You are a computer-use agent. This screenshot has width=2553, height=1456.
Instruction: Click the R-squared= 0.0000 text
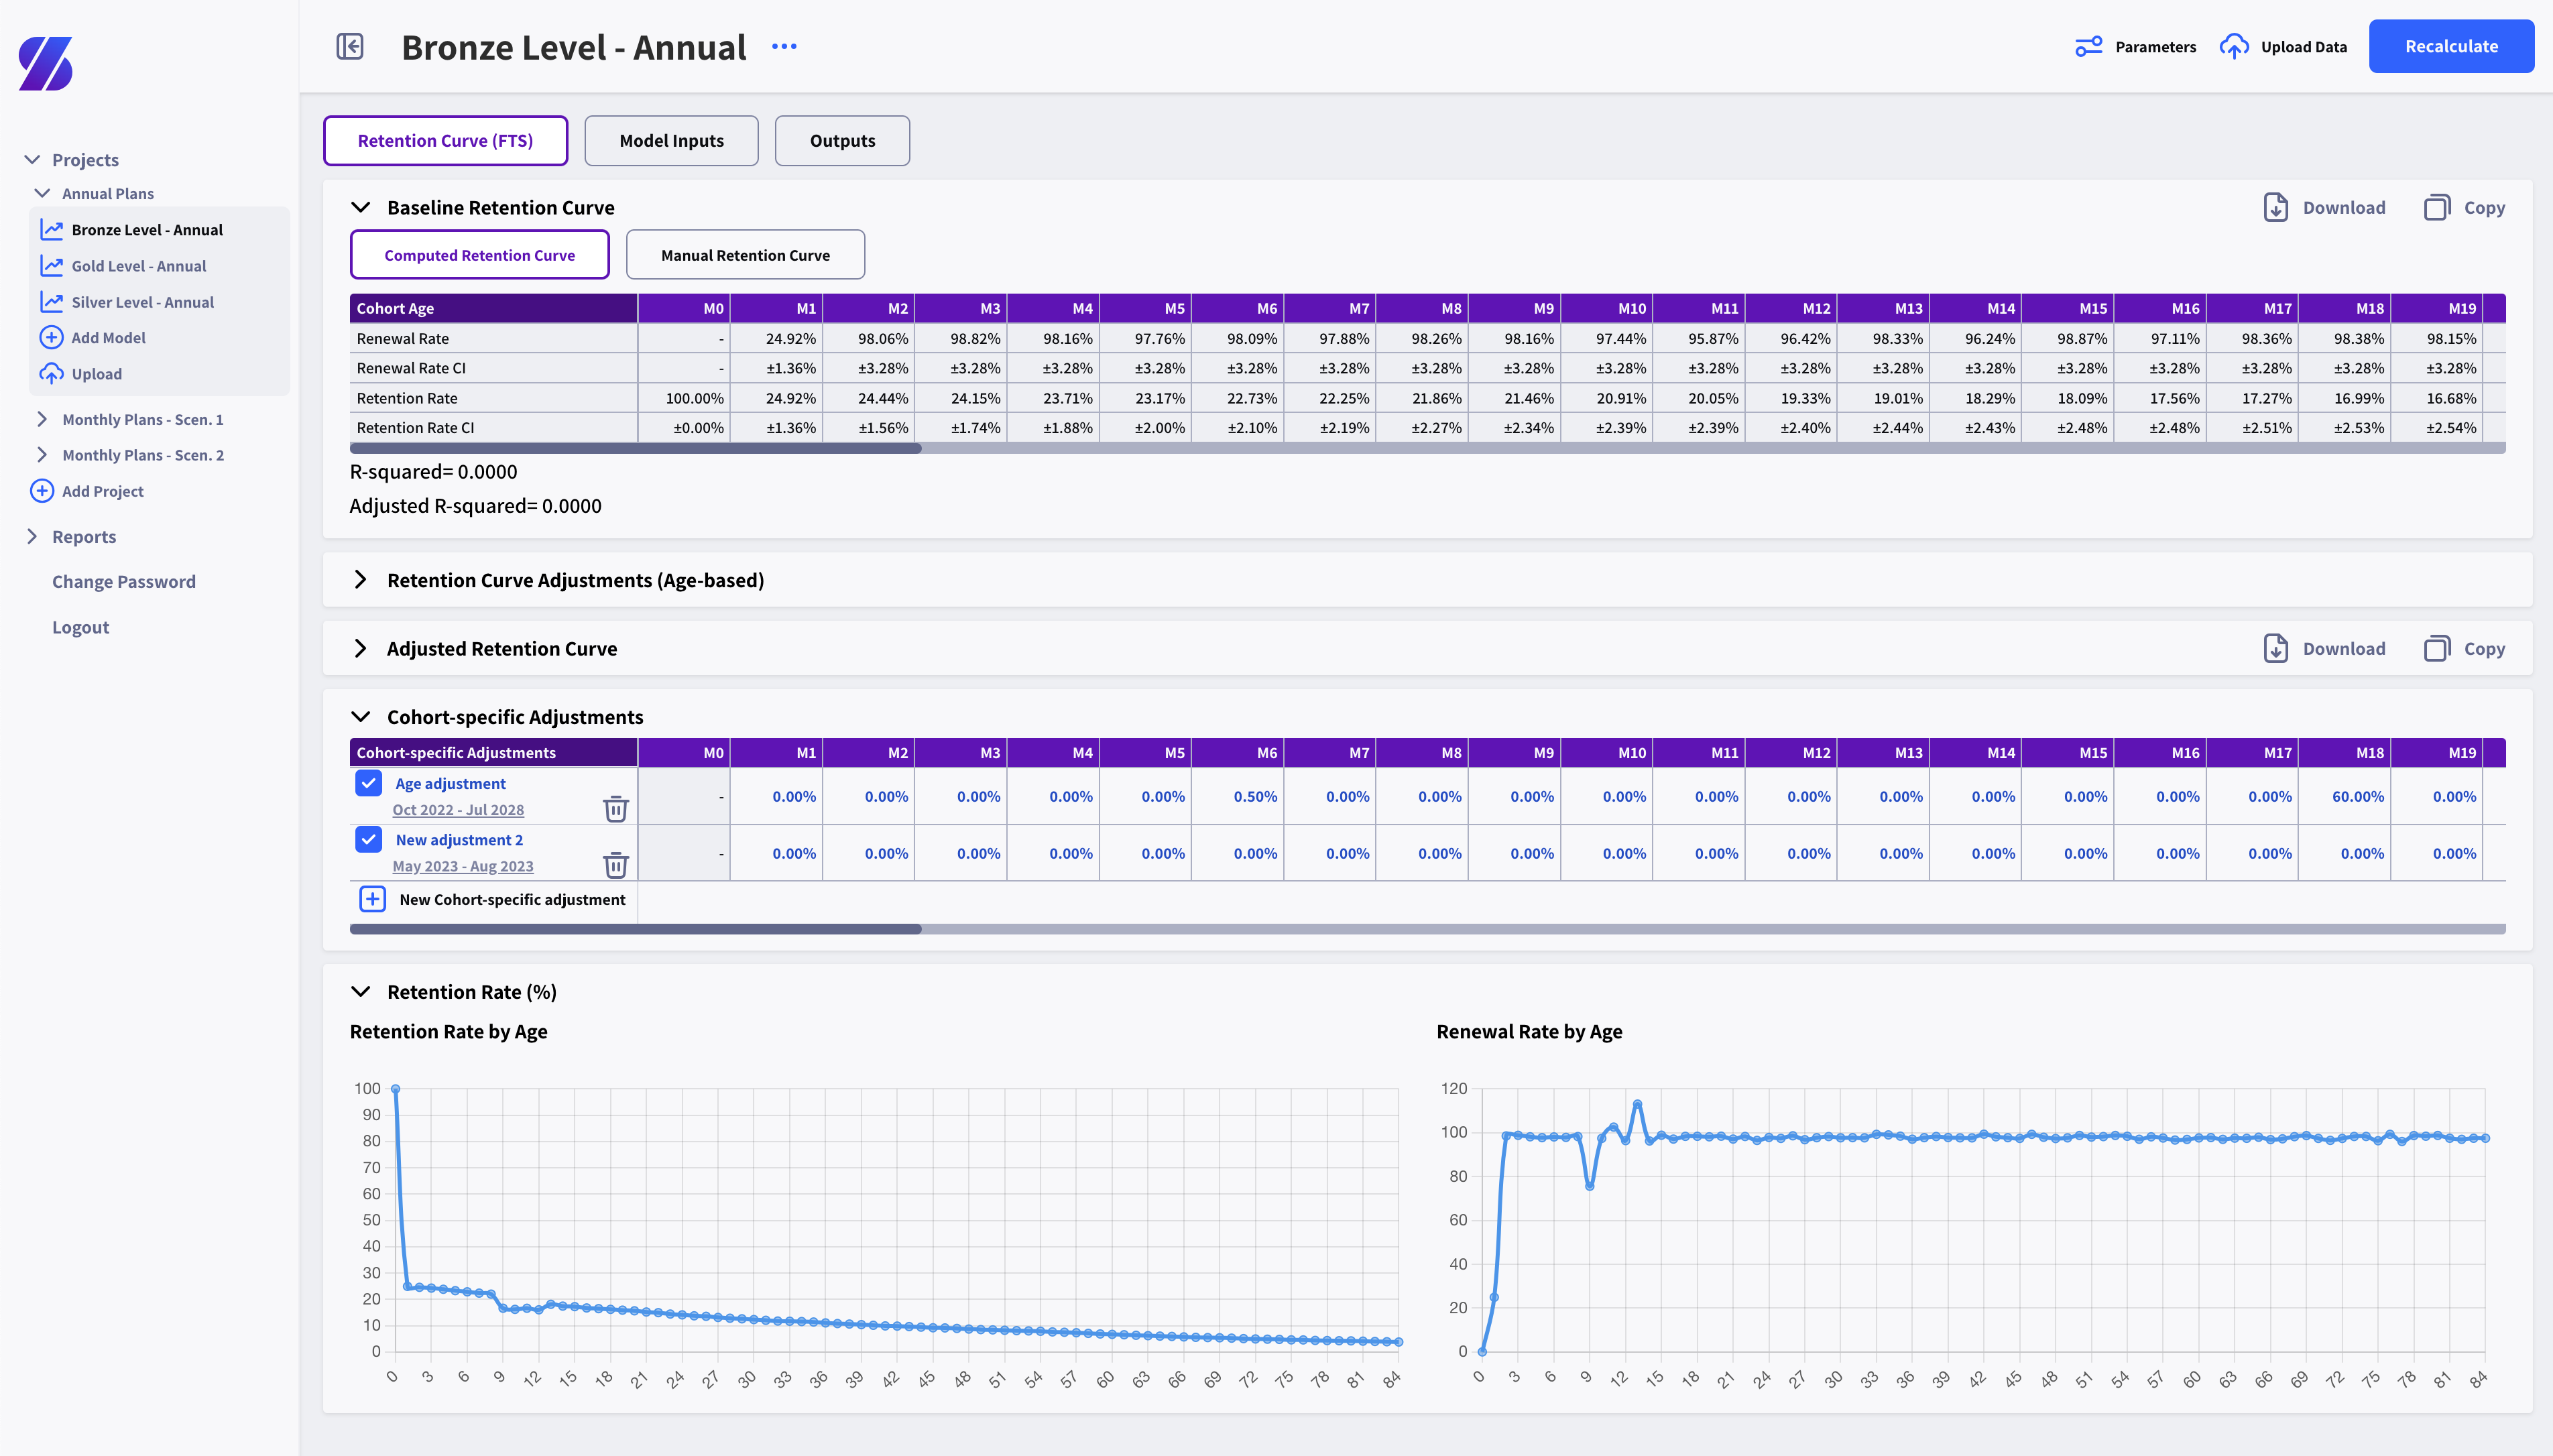click(x=434, y=471)
